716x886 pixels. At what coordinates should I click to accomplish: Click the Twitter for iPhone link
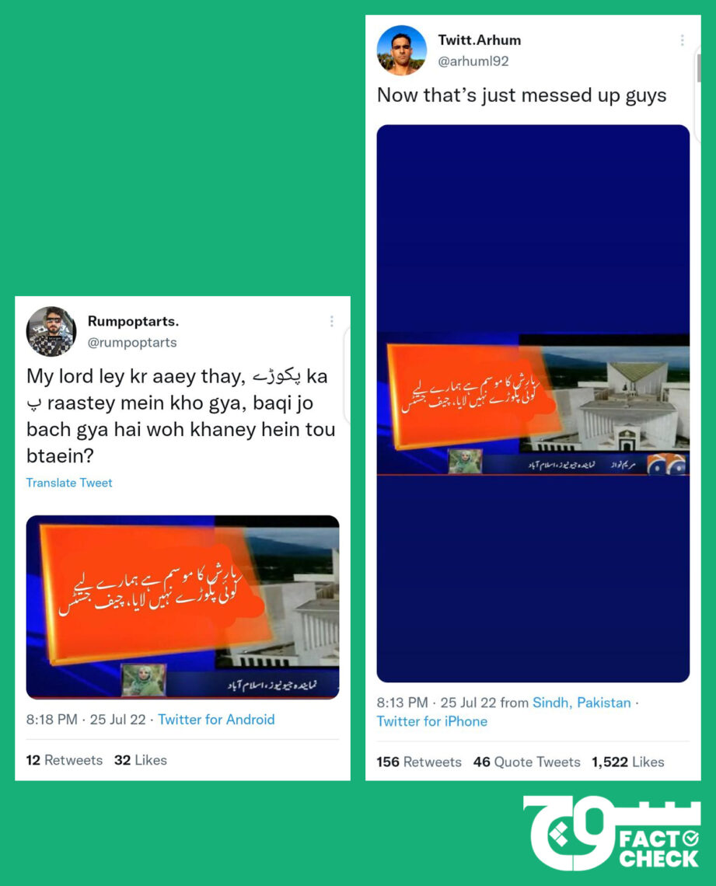click(x=431, y=721)
